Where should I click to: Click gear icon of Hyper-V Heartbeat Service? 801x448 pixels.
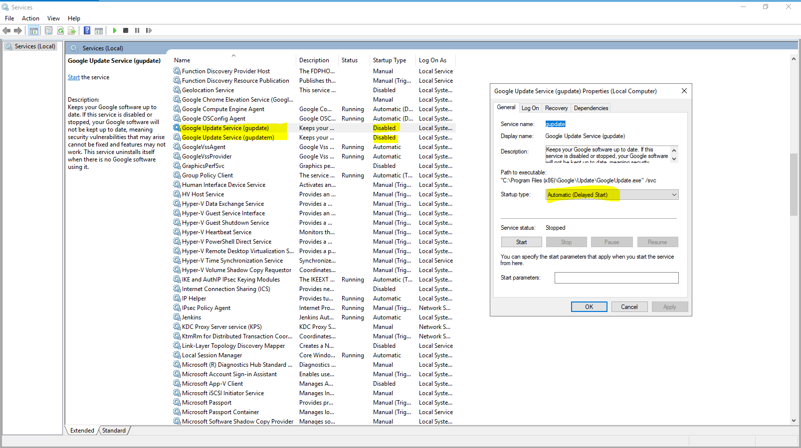point(177,232)
